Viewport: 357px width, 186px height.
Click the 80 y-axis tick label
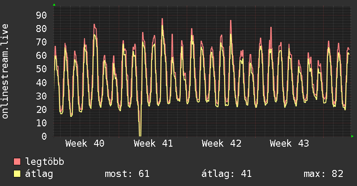point(42,29)
